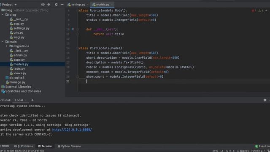The height and width of the screenshot is (152, 270).
Task: Add a new terminal session
Action: coord(32,100)
